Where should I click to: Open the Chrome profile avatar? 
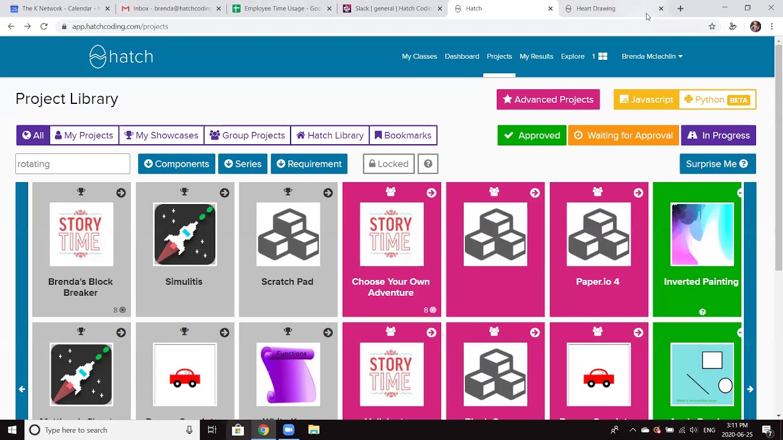click(x=755, y=26)
